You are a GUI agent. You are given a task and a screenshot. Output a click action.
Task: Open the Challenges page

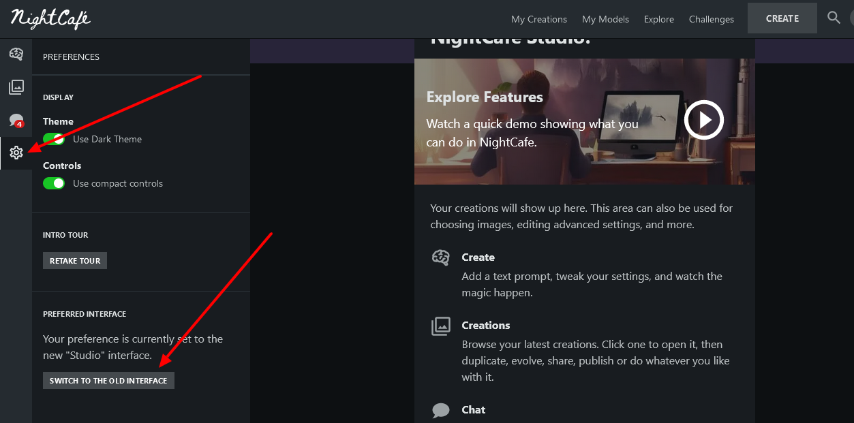click(x=712, y=19)
